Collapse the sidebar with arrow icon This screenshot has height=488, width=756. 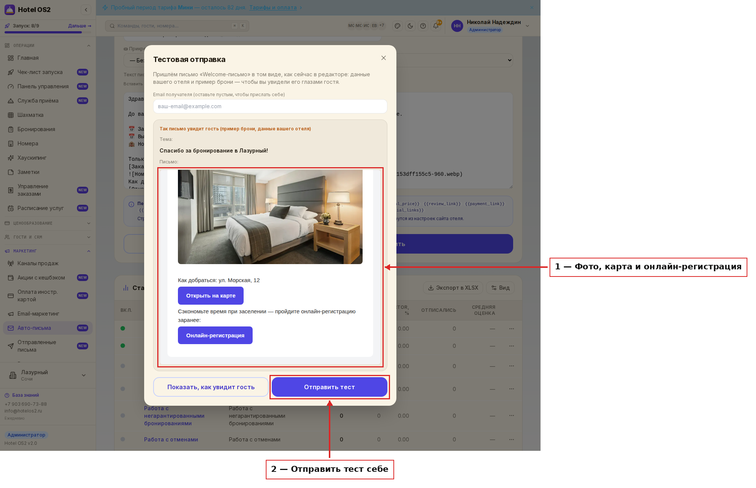pyautogui.click(x=86, y=10)
